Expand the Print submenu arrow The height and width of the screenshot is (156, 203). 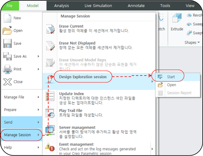point(38,69)
